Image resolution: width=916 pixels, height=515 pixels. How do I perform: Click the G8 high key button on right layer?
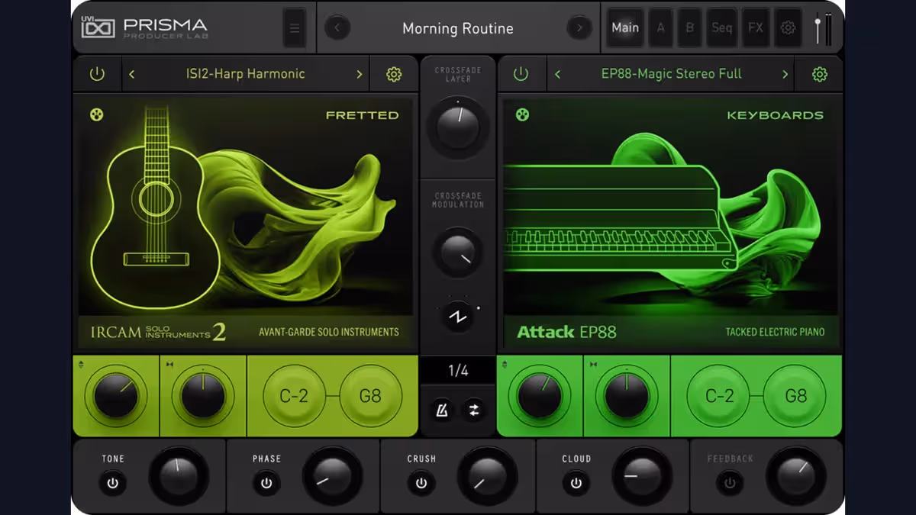pyautogui.click(x=795, y=396)
